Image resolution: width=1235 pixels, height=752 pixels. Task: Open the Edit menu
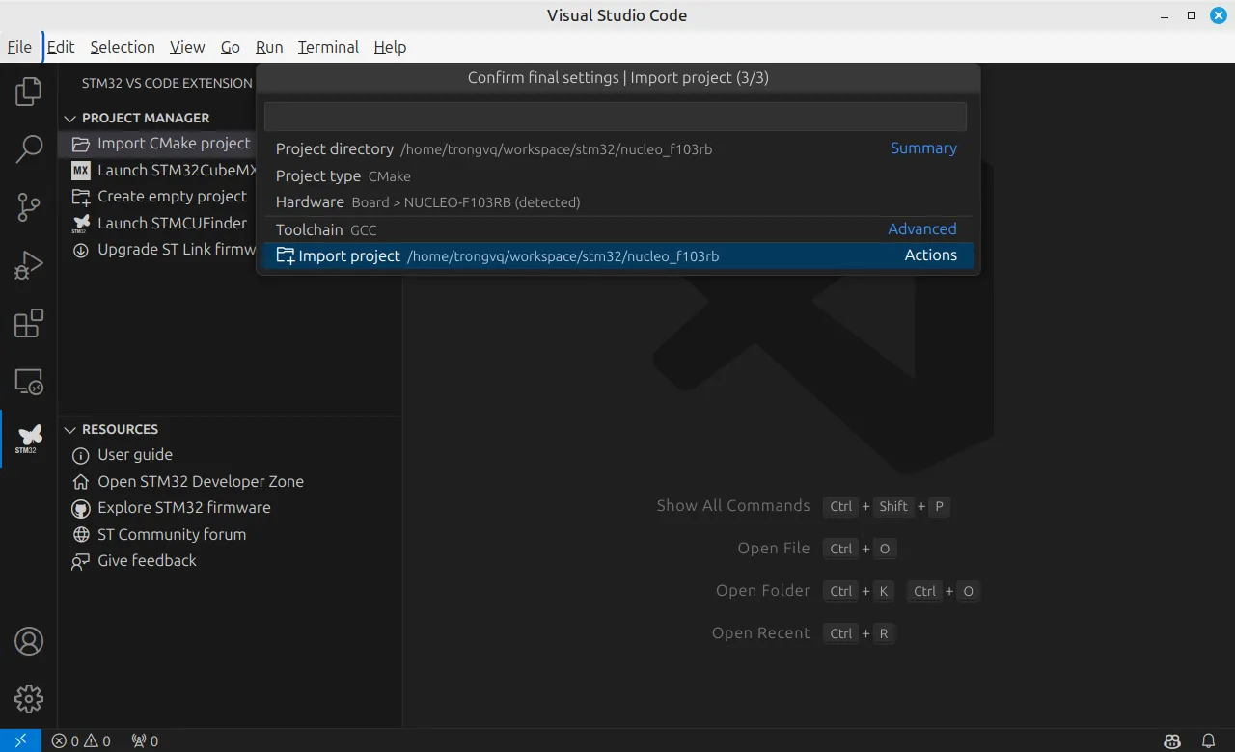coord(61,47)
